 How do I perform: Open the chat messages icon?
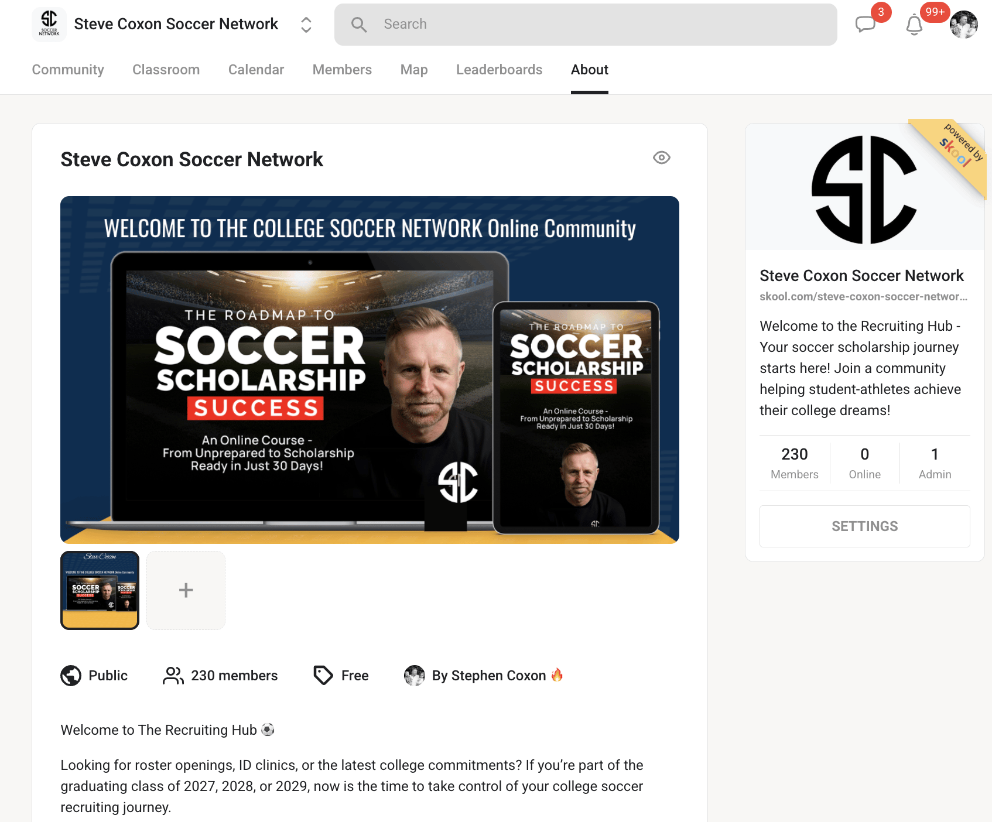865,25
